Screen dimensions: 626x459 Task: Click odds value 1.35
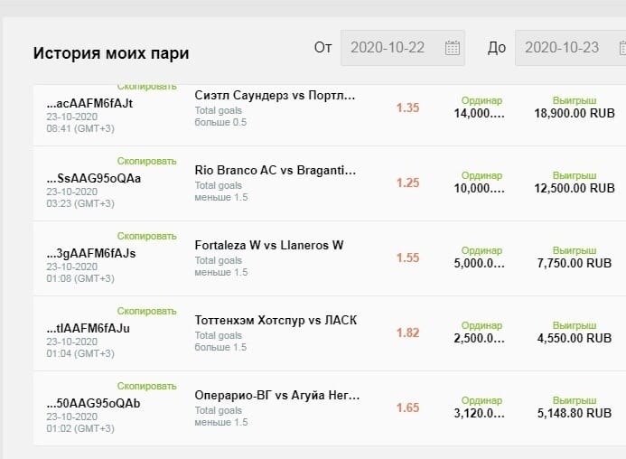407,108
